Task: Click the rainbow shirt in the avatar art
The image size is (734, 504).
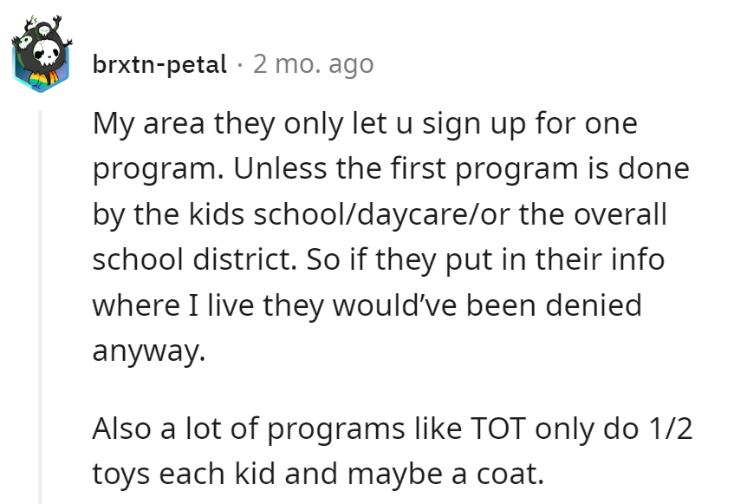Action: point(39,80)
